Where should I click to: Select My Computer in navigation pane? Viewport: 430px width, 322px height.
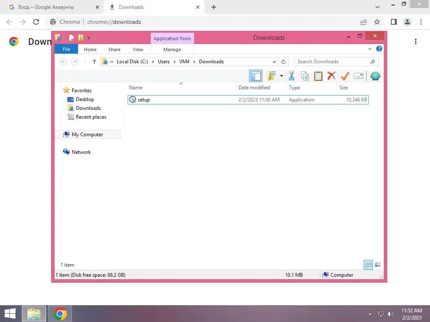pos(87,135)
